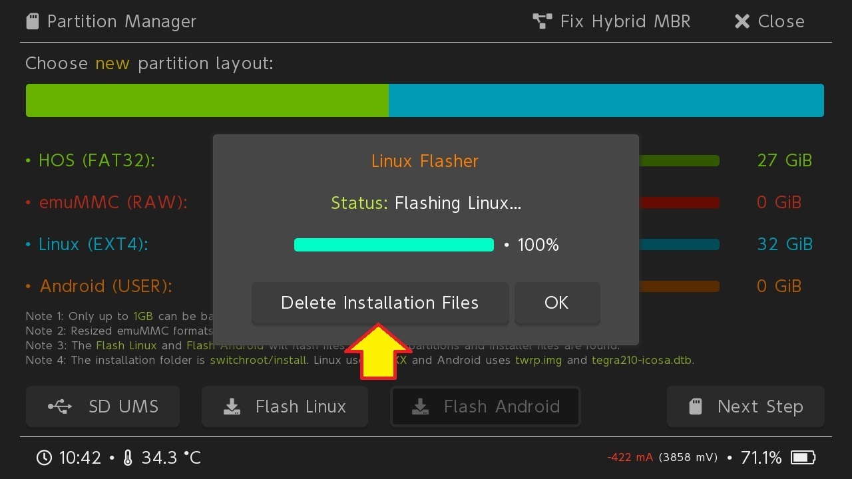
Task: Click the SD card icon on Next Step
Action: pos(696,406)
